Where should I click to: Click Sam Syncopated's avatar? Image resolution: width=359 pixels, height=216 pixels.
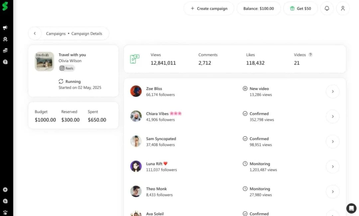(136, 141)
